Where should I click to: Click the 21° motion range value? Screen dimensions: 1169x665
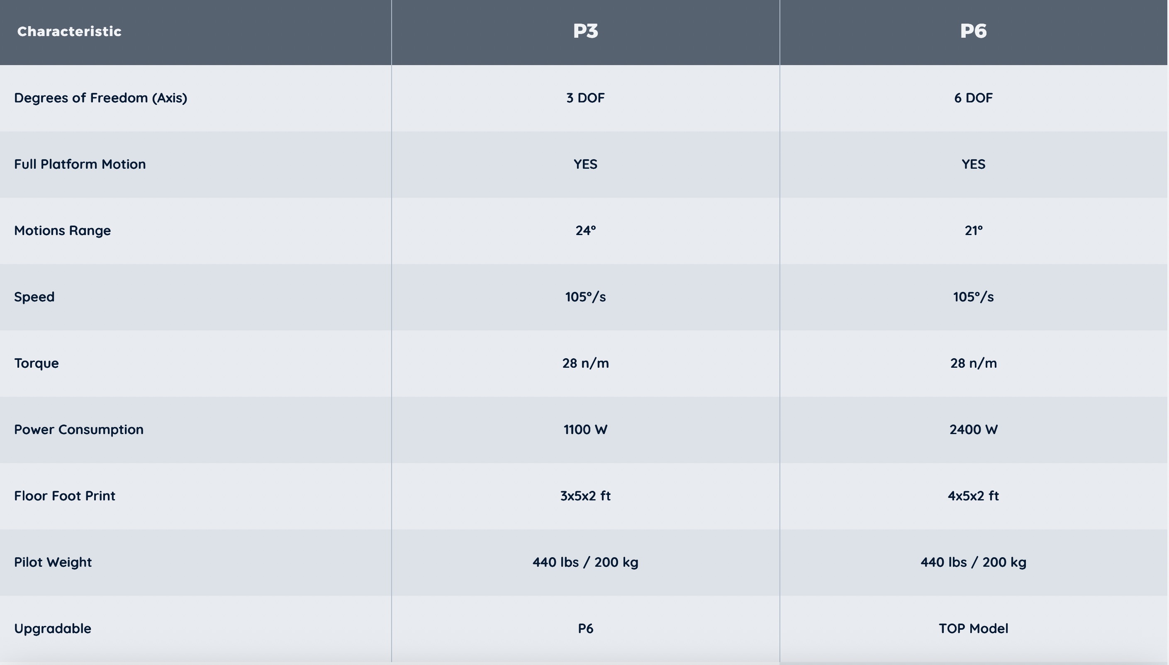(x=973, y=230)
